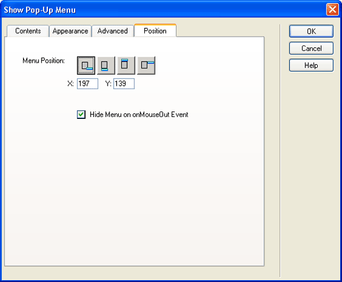Viewport: 342px width, 282px height.
Task: Pick the above-trigger menu position icon
Action: tap(126, 65)
